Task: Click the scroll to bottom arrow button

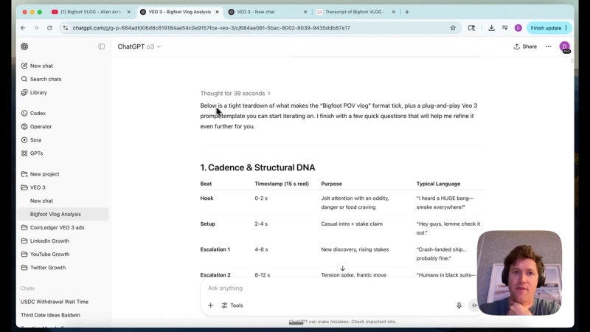Action: pos(342,269)
